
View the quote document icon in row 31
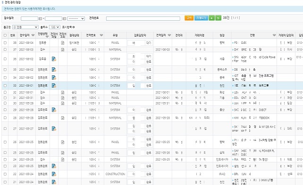(x=63, y=98)
